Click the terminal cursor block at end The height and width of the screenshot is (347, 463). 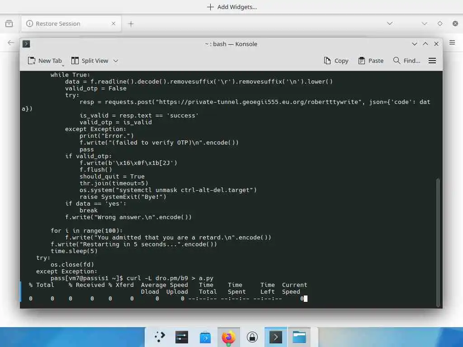306,299
